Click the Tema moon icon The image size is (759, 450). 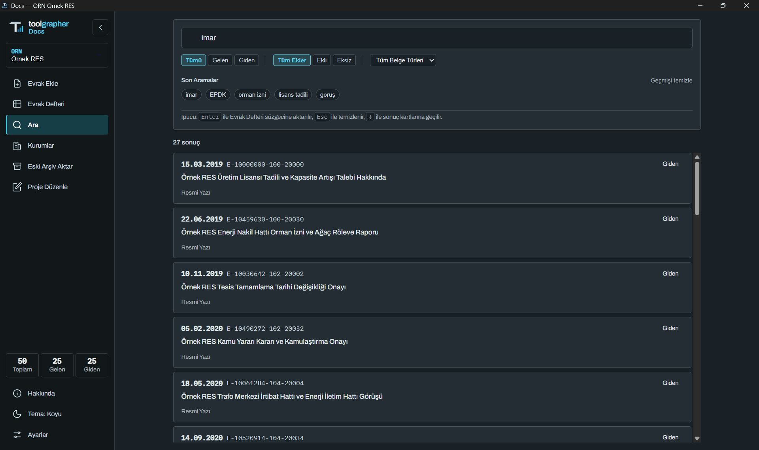[17, 414]
